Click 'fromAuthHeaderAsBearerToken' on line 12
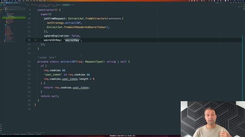Viewport: 245px width, 137px height. tap(84, 27)
